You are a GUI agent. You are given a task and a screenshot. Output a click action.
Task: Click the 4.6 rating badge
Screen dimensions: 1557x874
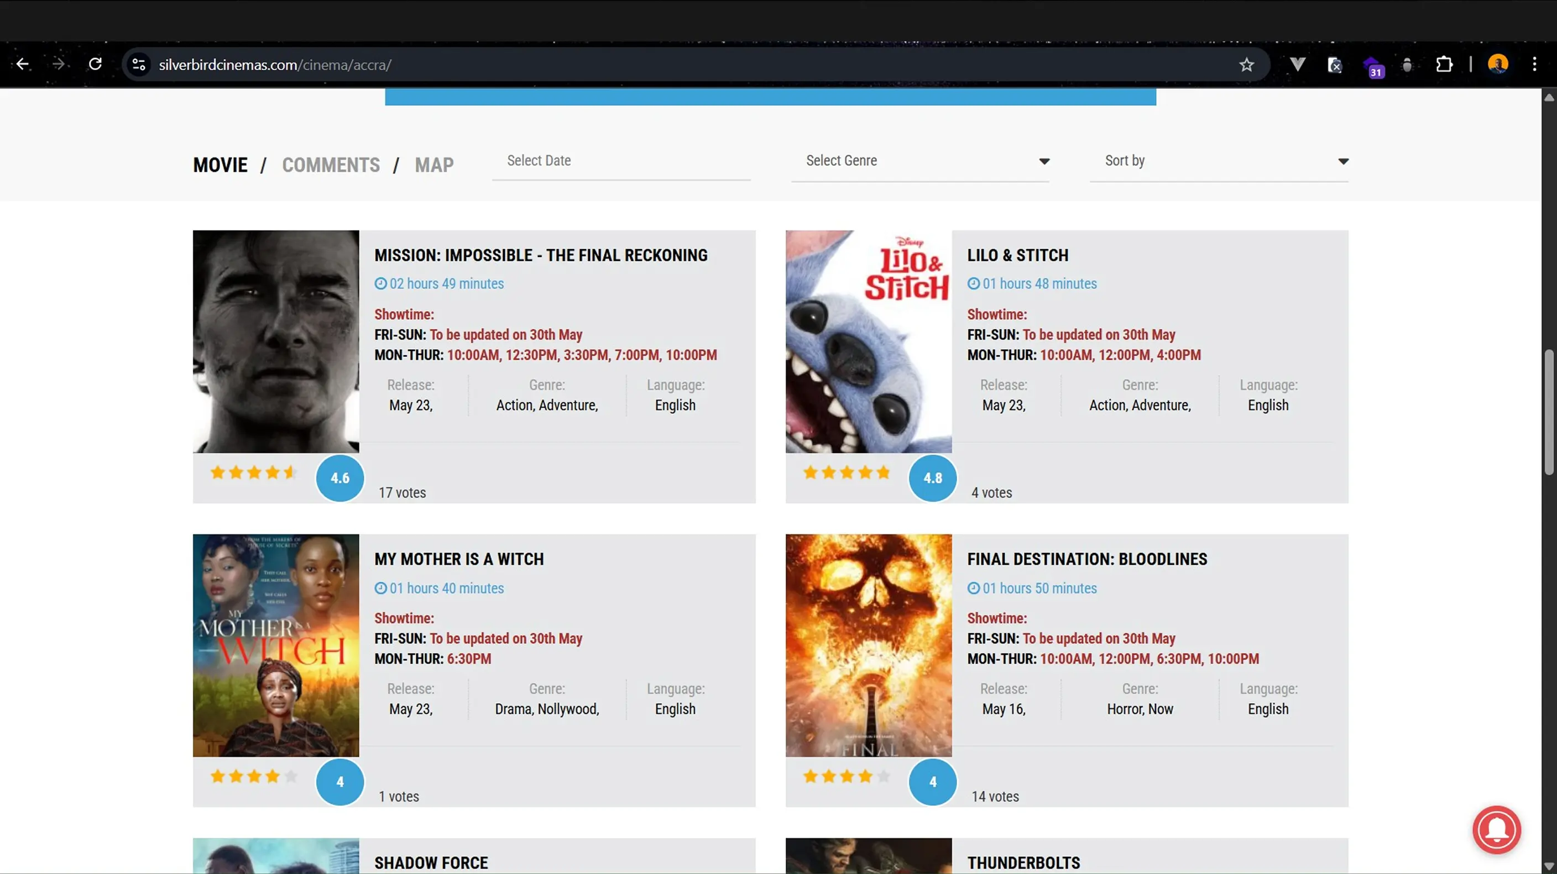pos(339,478)
